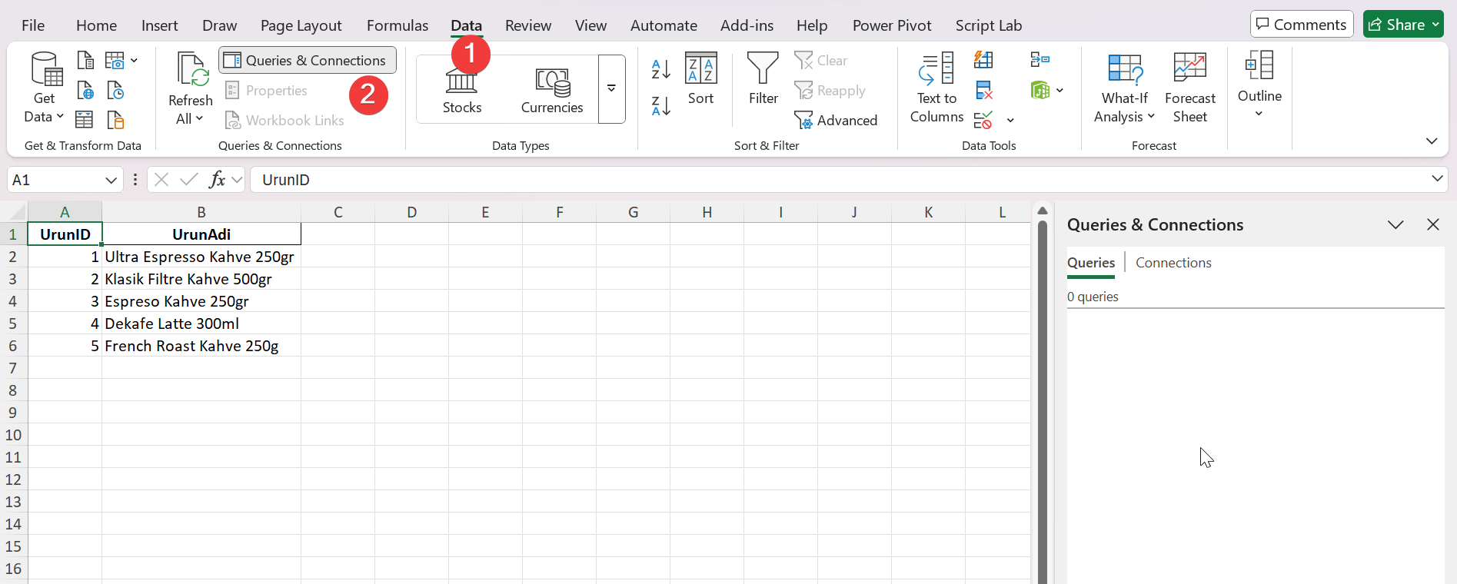Open Text to Columns wizard
This screenshot has width=1457, height=584.
pyautogui.click(x=936, y=88)
